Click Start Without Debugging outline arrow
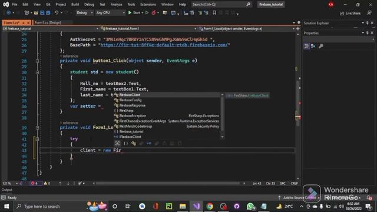377x212 pixels. click(x=147, y=13)
